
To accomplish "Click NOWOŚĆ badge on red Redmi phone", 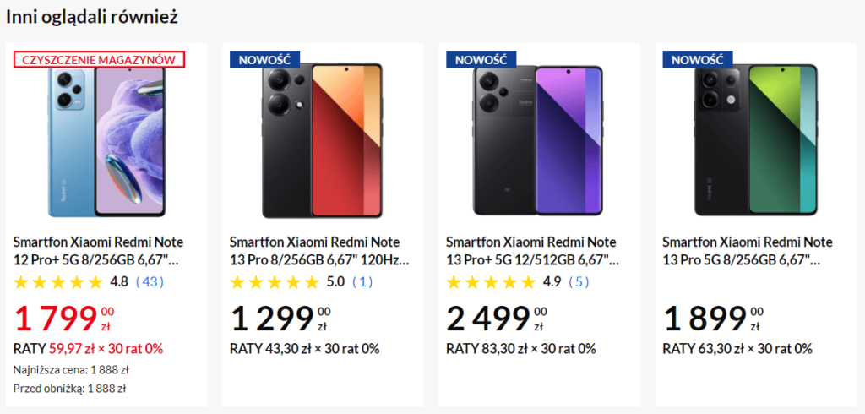I will point(264,60).
